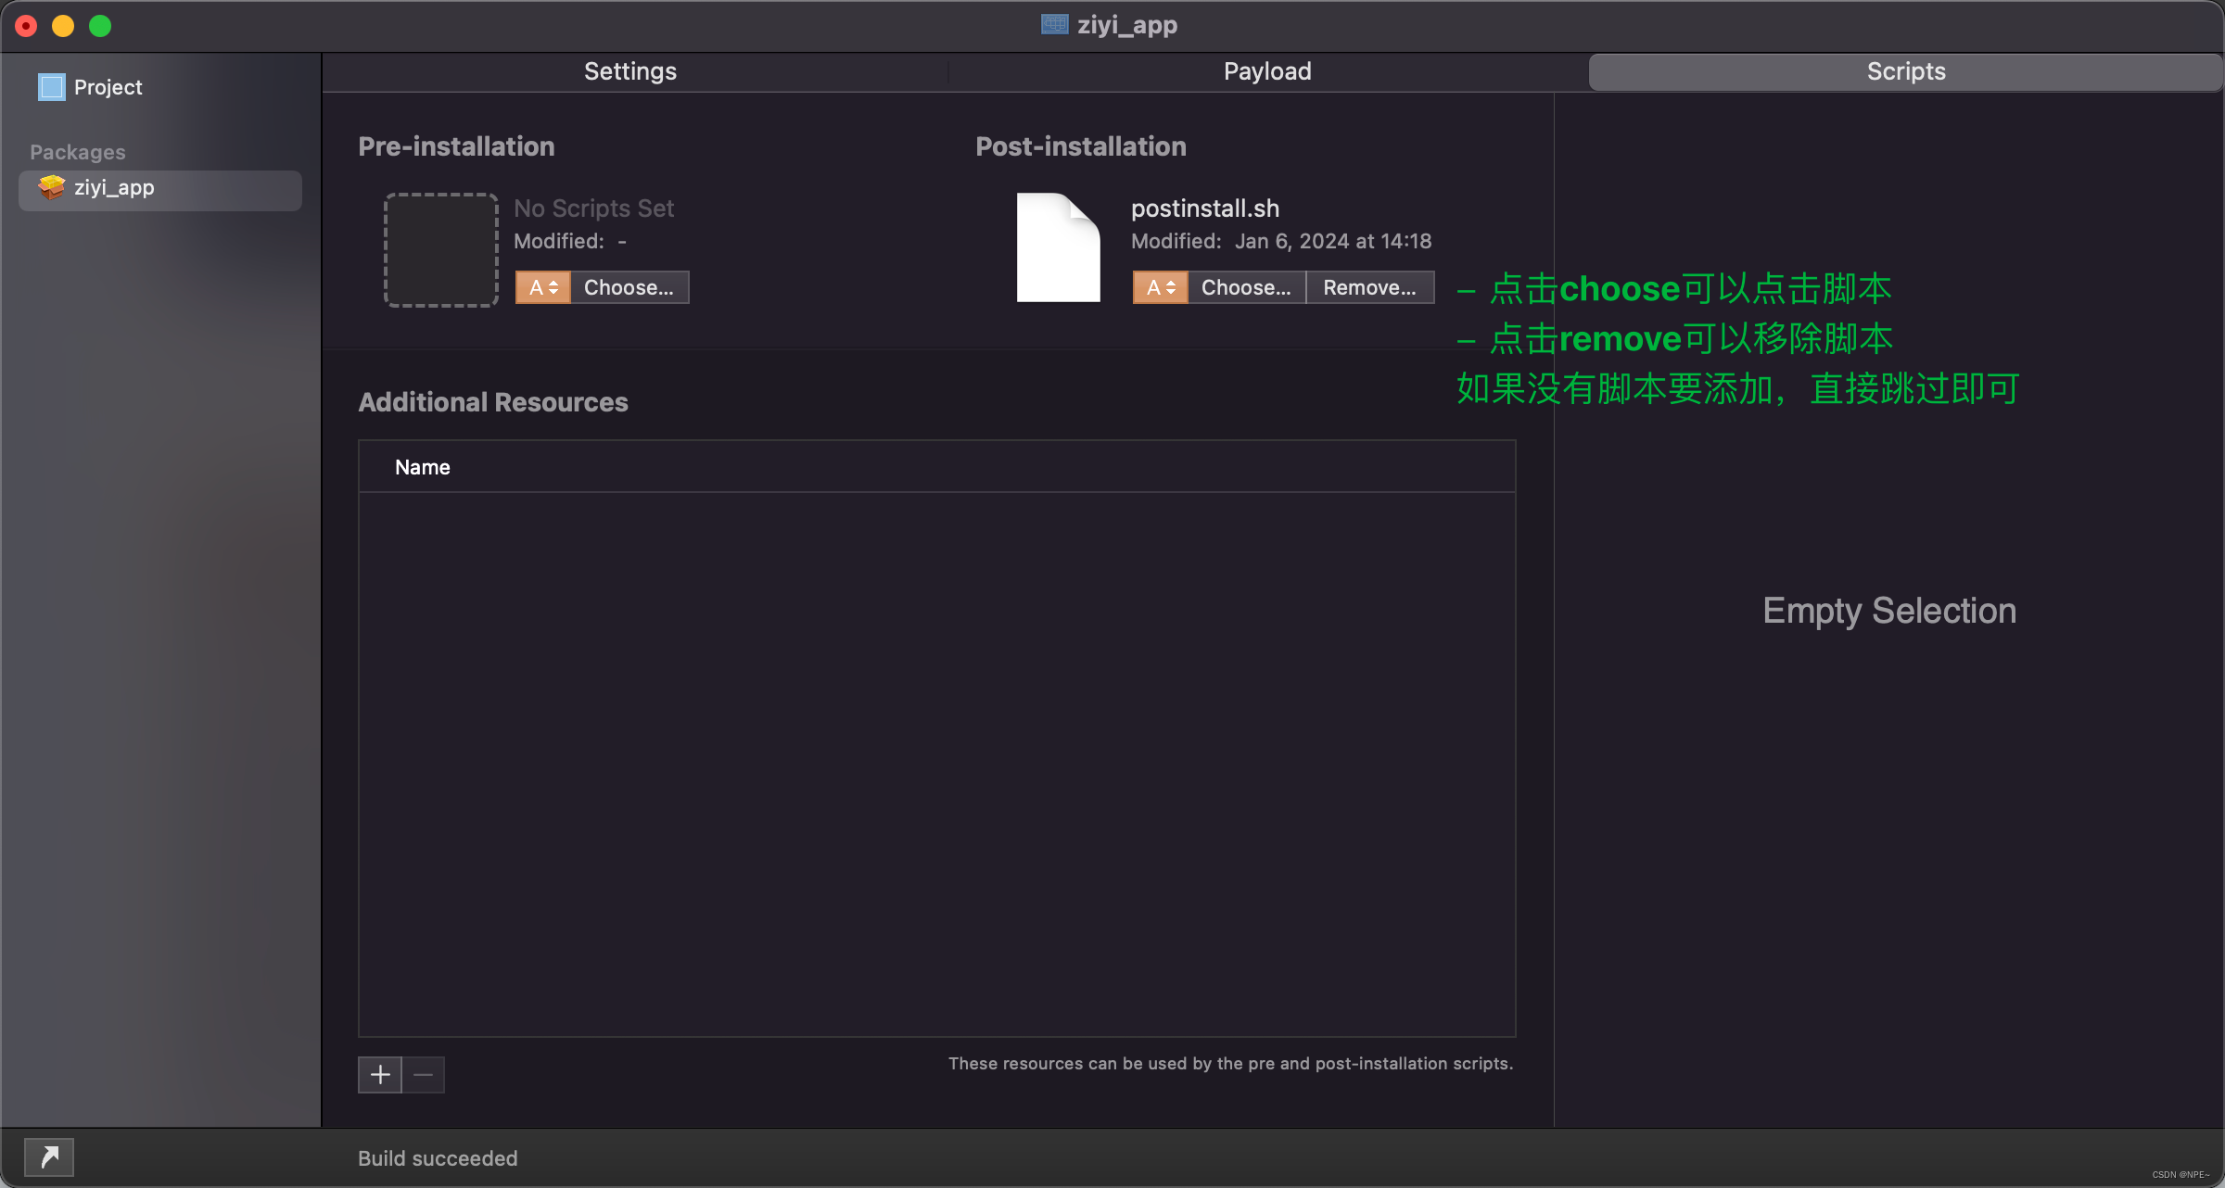Click the document icon in title bar

click(x=1055, y=24)
